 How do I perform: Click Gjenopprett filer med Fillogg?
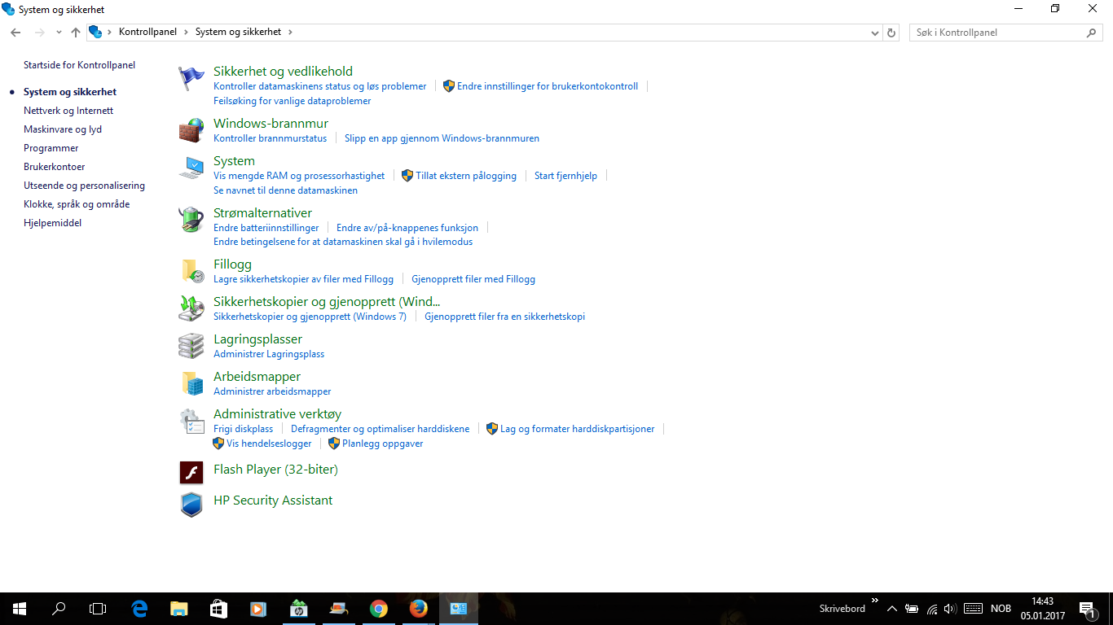pyautogui.click(x=473, y=279)
